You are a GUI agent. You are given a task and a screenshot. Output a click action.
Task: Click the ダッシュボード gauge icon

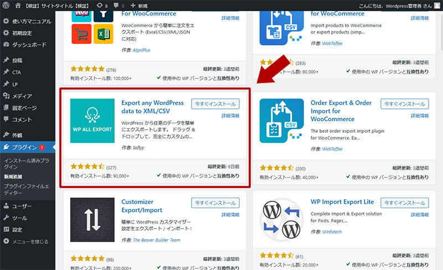6,44
